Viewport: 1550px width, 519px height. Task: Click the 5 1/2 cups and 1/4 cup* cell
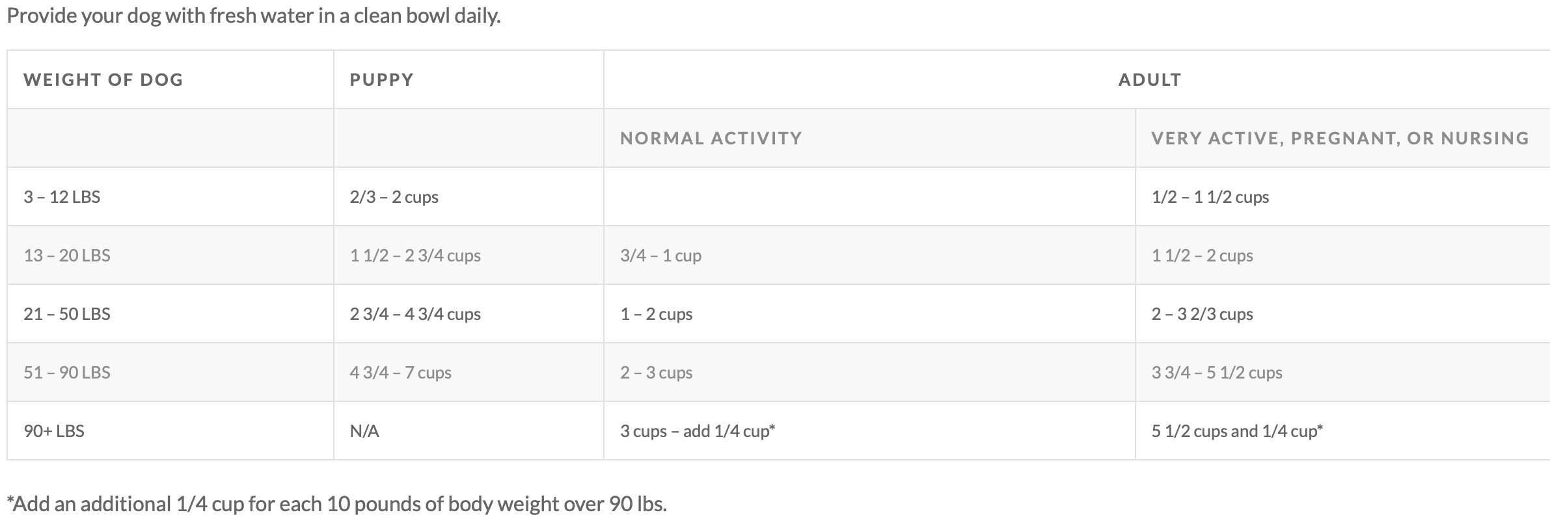coord(1237,431)
